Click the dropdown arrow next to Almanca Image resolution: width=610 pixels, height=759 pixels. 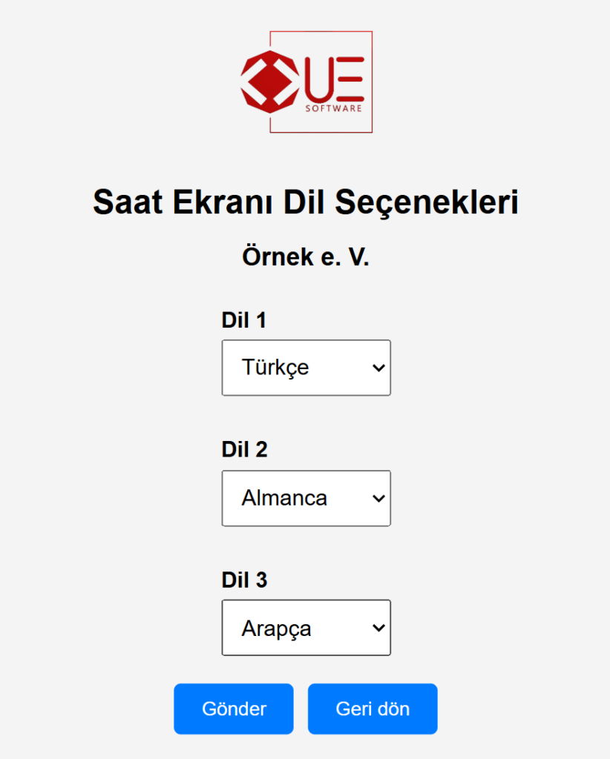click(378, 498)
